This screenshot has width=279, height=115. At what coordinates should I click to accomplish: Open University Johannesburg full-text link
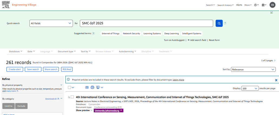(108, 111)
